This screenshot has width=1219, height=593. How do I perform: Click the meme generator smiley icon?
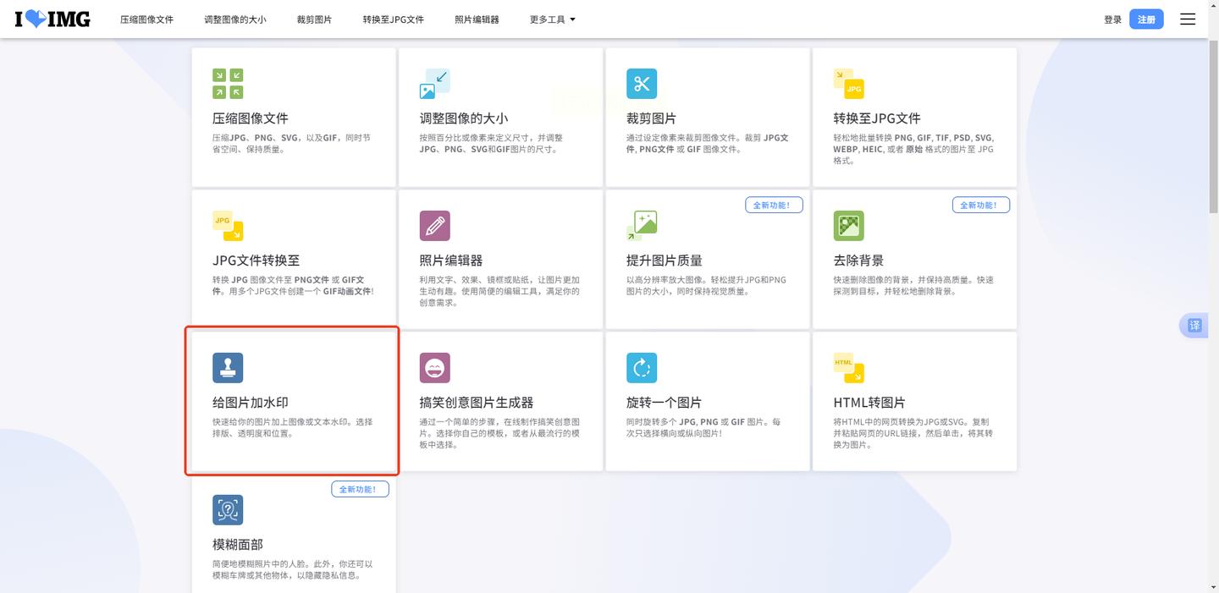pos(434,368)
